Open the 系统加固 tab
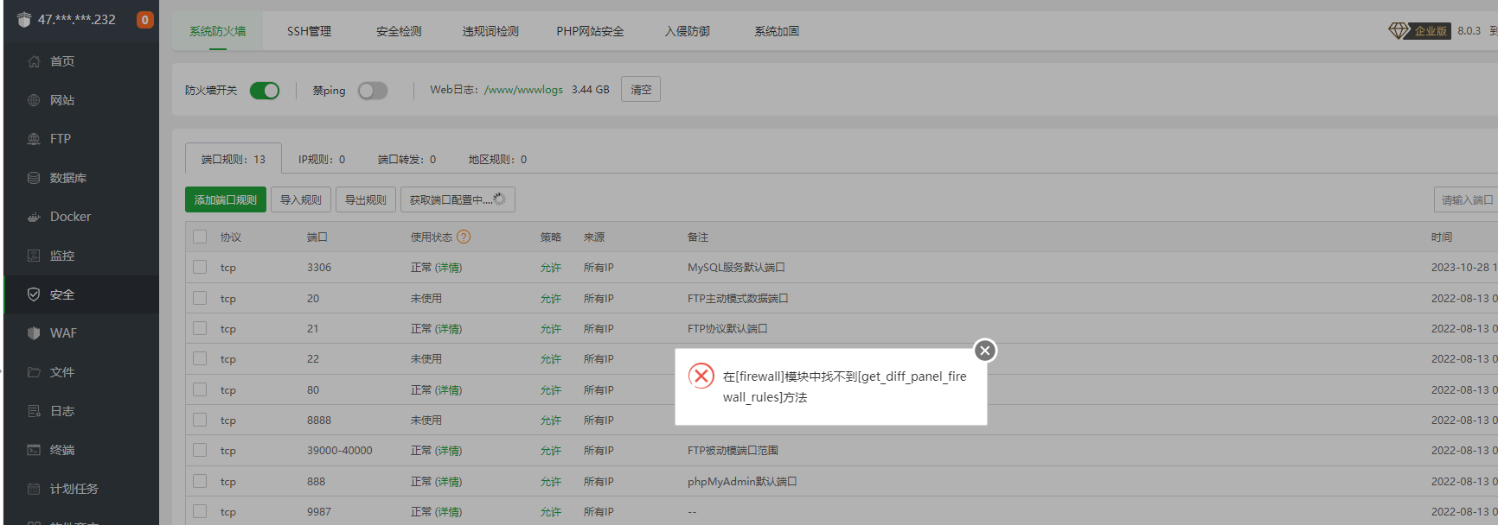This screenshot has width=1498, height=525. [777, 31]
